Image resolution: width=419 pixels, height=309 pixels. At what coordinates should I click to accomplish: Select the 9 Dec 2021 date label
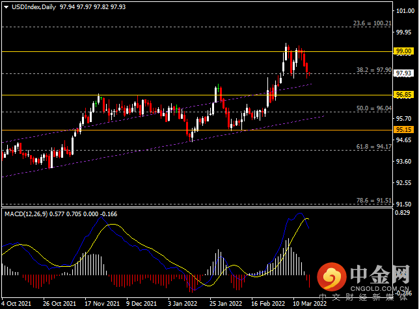[x=141, y=304]
